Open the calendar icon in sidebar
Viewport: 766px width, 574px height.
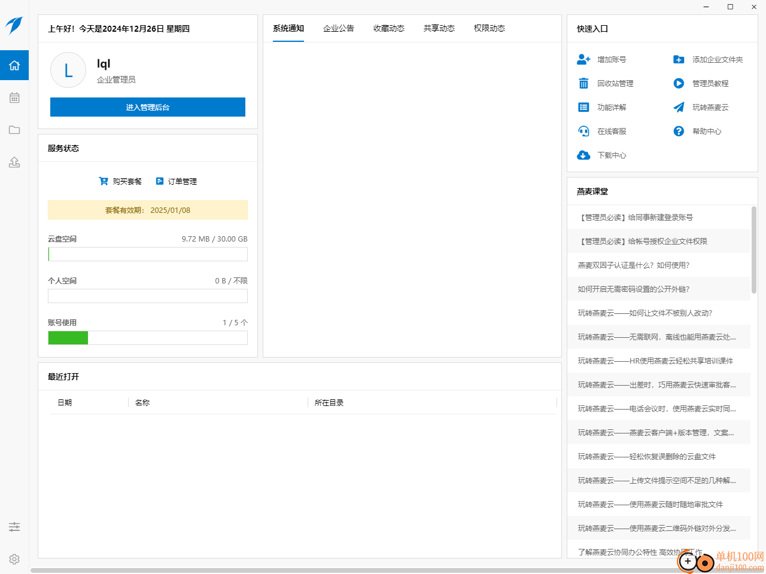(x=14, y=97)
